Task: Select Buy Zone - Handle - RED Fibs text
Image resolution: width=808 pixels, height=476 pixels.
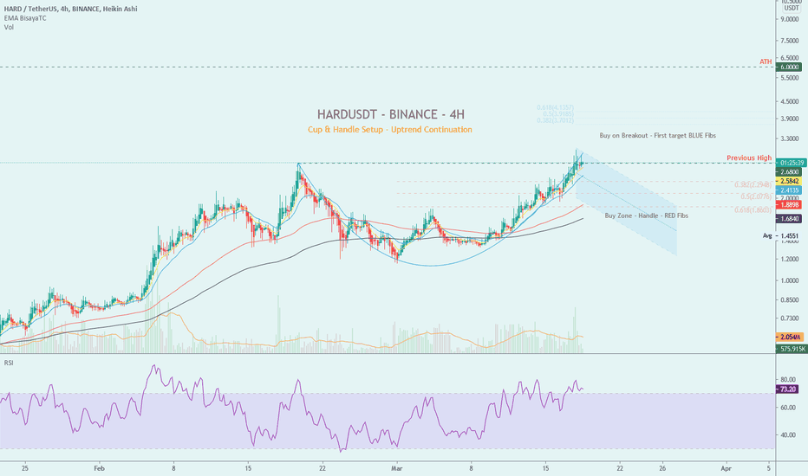Action: (x=646, y=215)
